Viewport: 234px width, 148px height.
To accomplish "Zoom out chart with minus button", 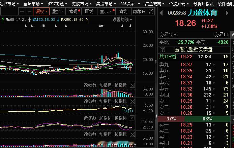I will pos(30,11).
